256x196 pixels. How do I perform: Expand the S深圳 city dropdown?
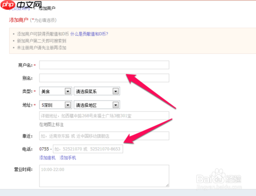(68, 105)
